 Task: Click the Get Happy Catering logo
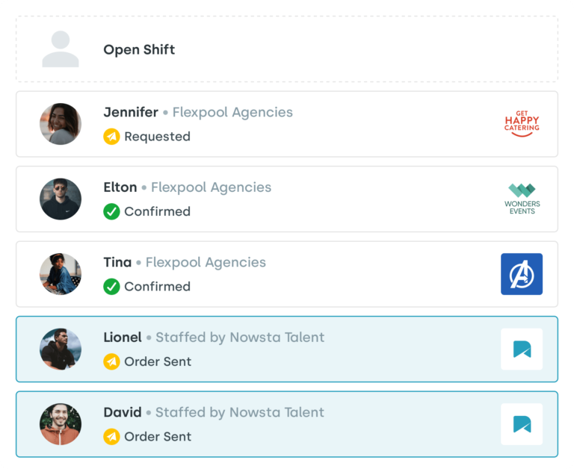click(x=522, y=124)
